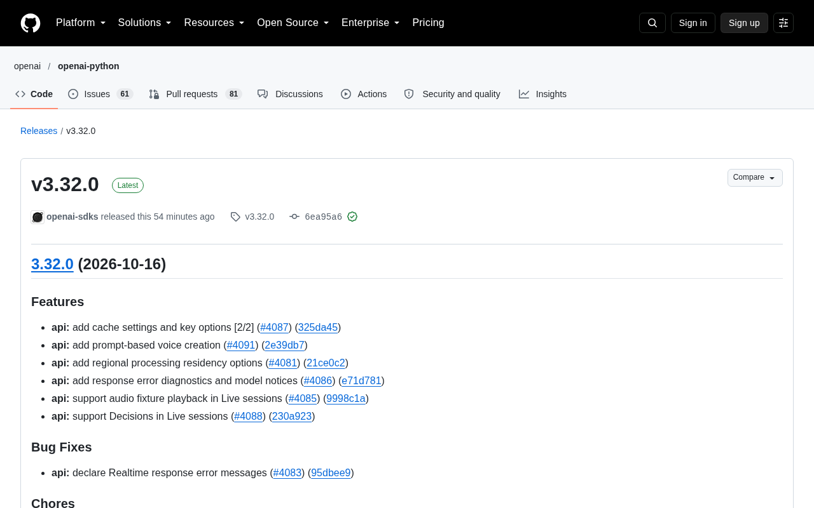Image resolution: width=814 pixels, height=508 pixels.
Task: Open the search magnifier button
Action: point(652,23)
